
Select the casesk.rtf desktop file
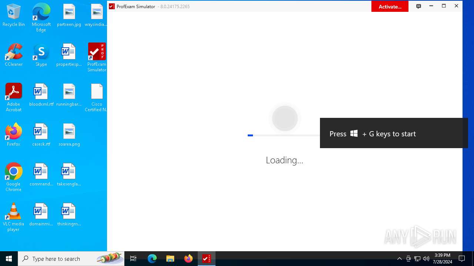(x=41, y=135)
